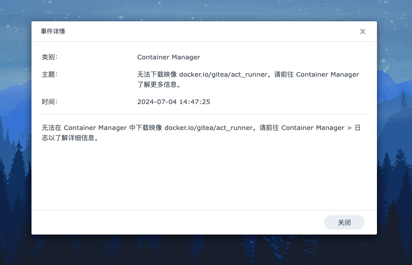
Task: Select the Container Manager category value
Action: pos(169,57)
